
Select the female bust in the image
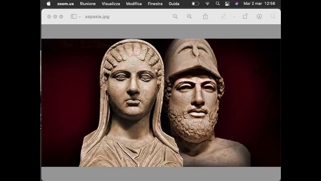coord(131,103)
